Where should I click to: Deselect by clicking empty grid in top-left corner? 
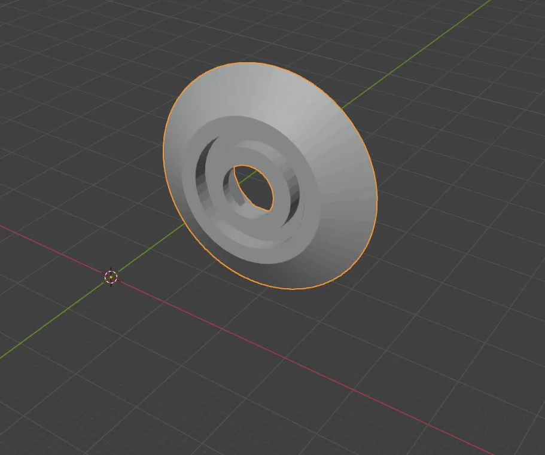36,36
